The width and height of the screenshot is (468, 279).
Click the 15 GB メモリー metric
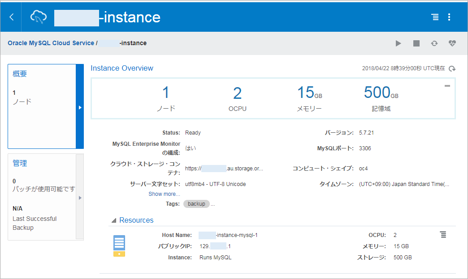[x=309, y=98]
